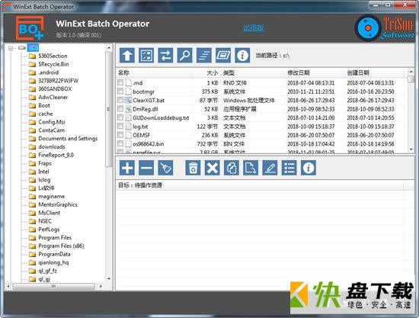The width and height of the screenshot is (419, 318).
Task: Click the up-one-level arrow icon
Action: point(127,56)
